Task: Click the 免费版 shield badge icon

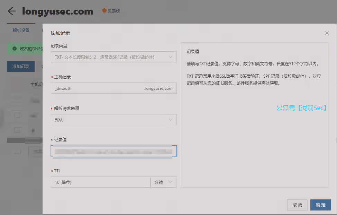Action: (x=104, y=10)
